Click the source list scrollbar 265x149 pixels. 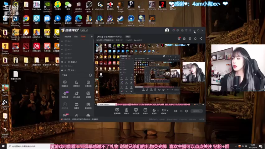[93, 51]
